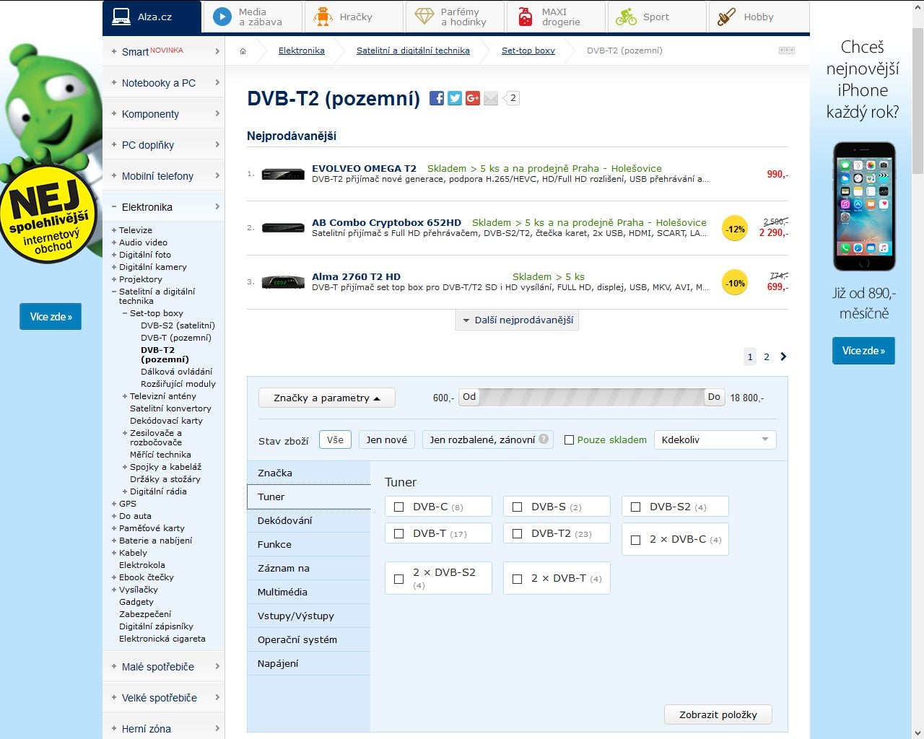Image resolution: width=924 pixels, height=739 pixels.
Task: Select the Napájení filter tab
Action: [309, 663]
